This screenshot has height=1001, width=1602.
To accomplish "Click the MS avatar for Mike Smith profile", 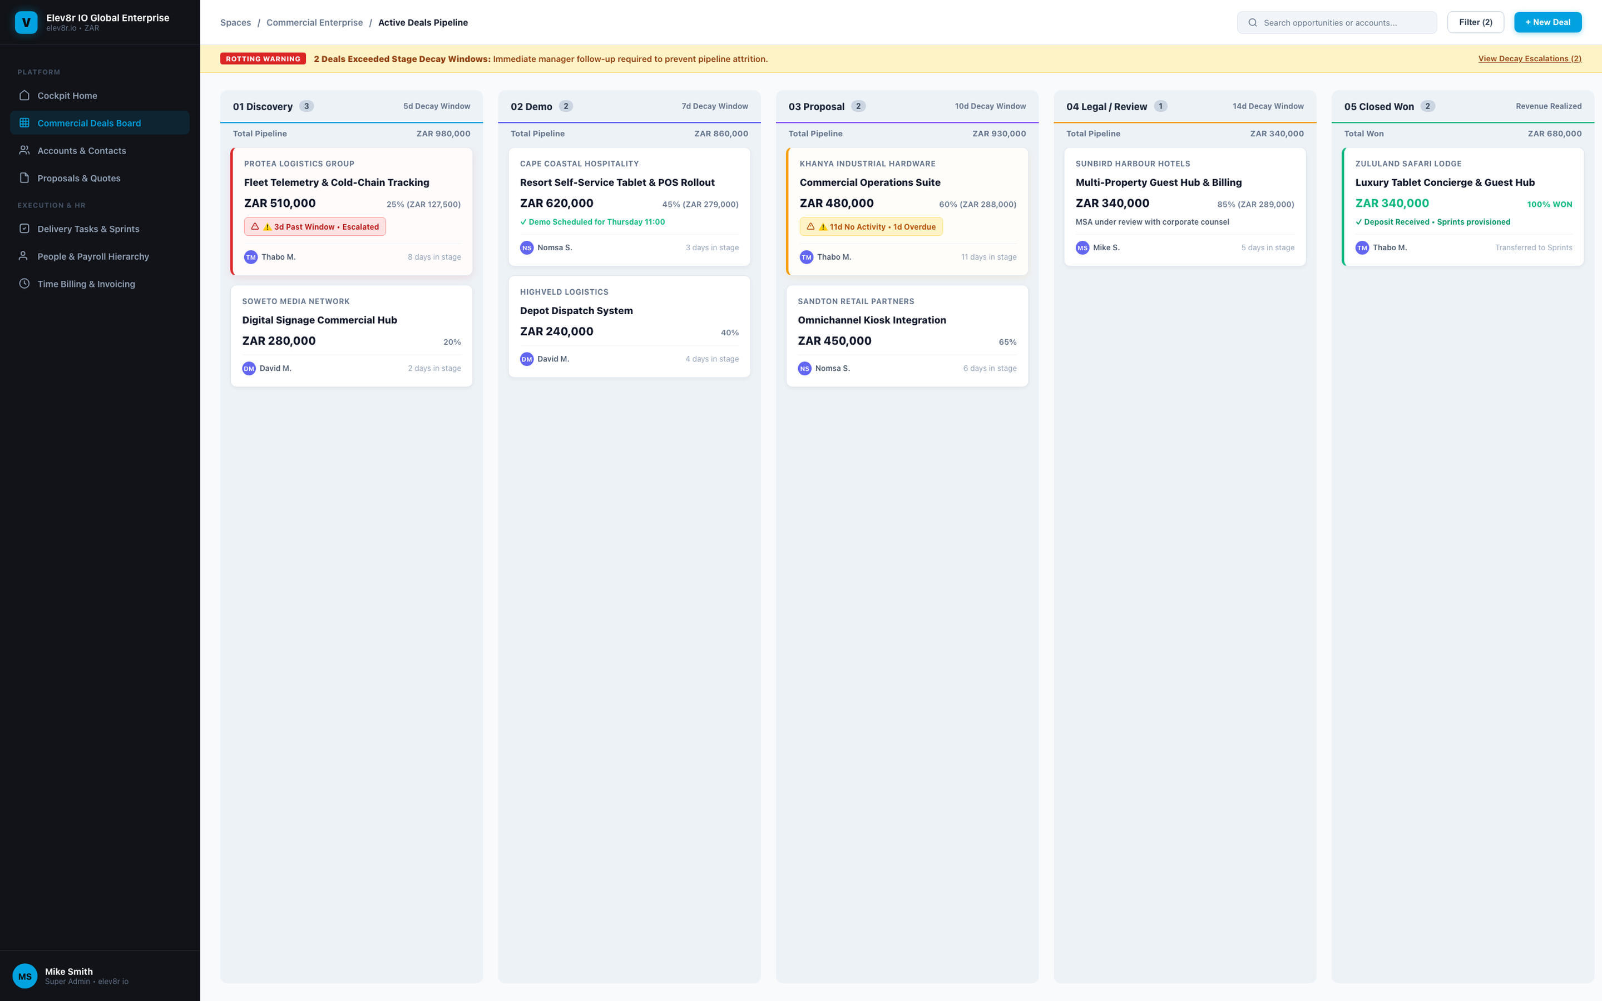I will pos(25,976).
